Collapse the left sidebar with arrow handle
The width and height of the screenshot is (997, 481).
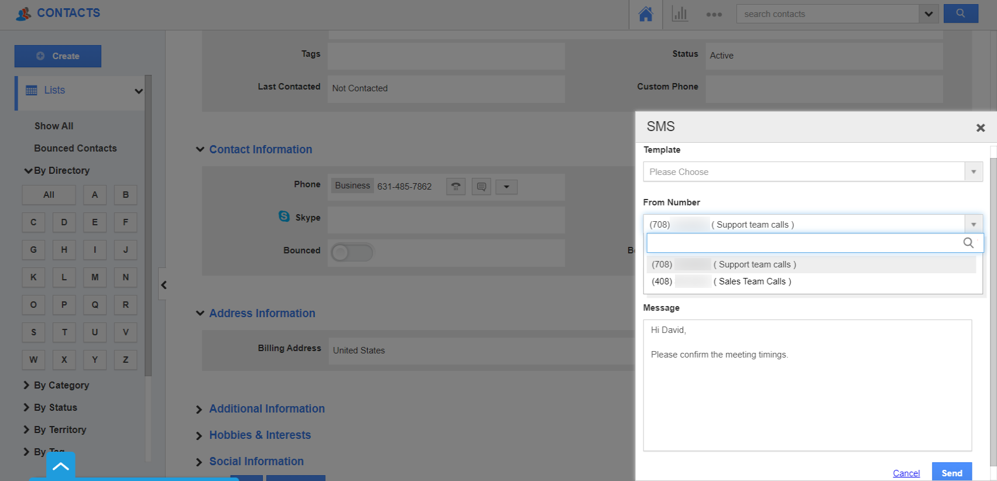(164, 285)
